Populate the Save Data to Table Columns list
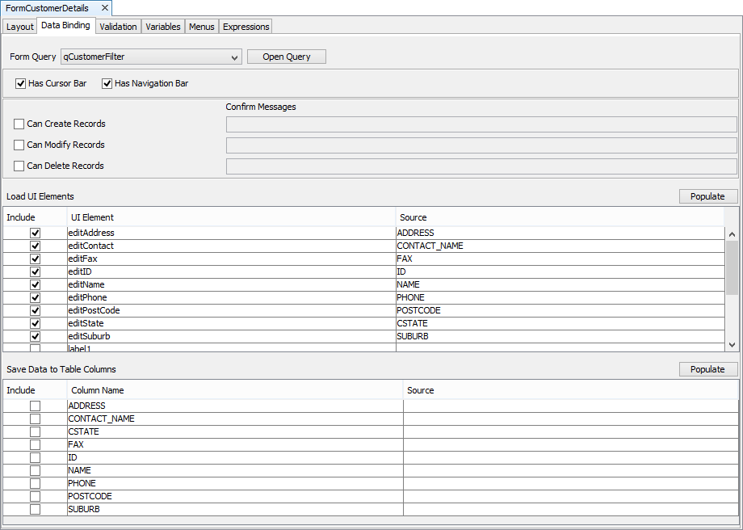 [x=707, y=369]
